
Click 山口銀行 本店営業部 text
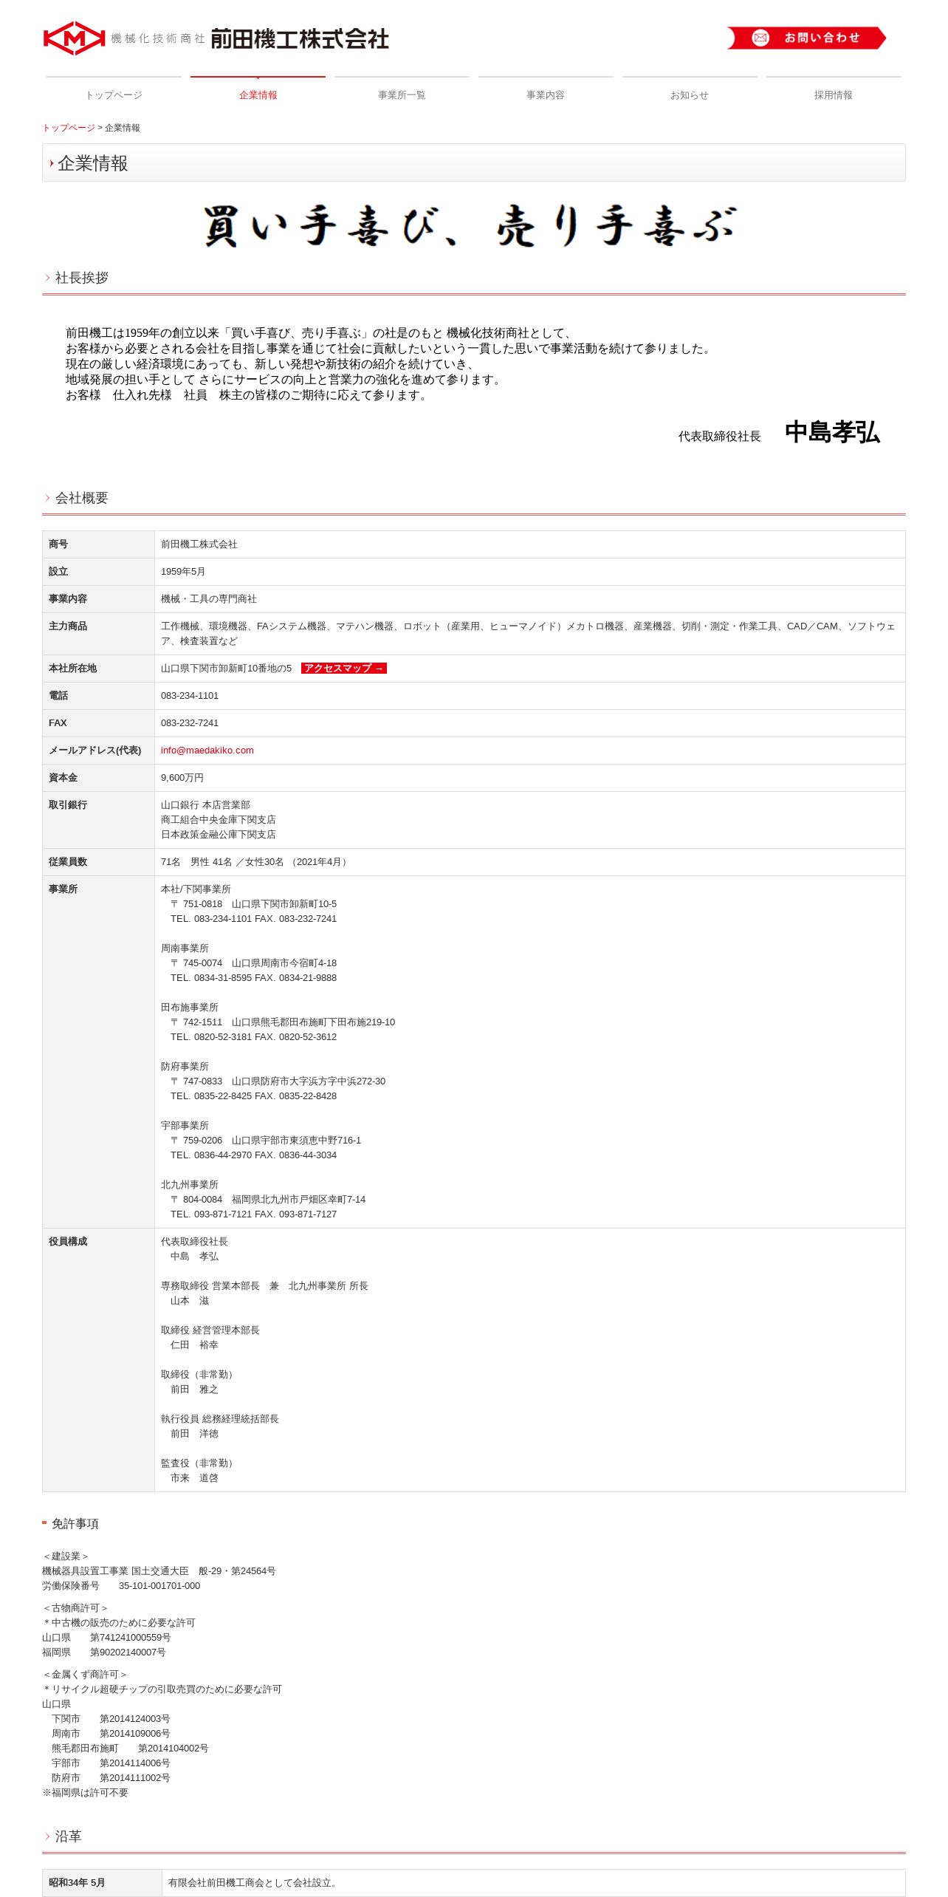(x=205, y=804)
